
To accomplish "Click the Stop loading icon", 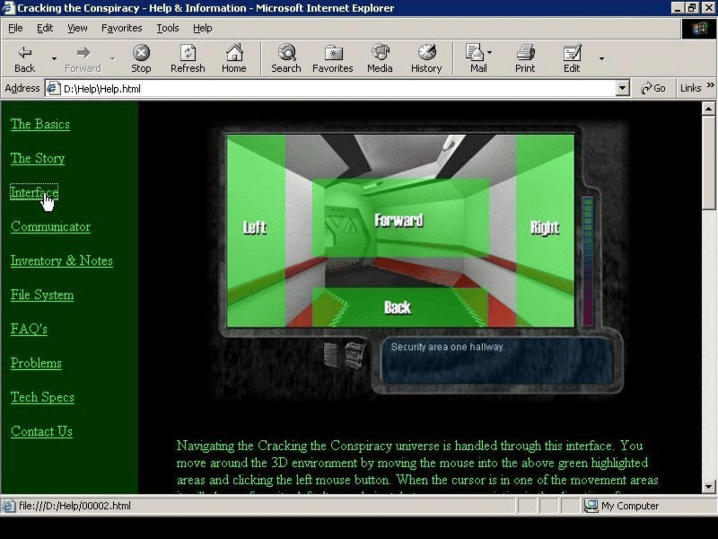I will point(141,53).
